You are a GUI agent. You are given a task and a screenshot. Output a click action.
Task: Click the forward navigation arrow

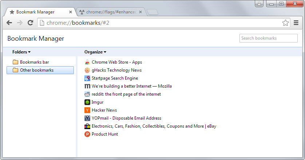(x=20, y=23)
